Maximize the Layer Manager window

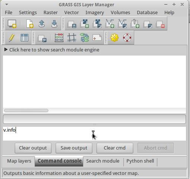[174, 4]
